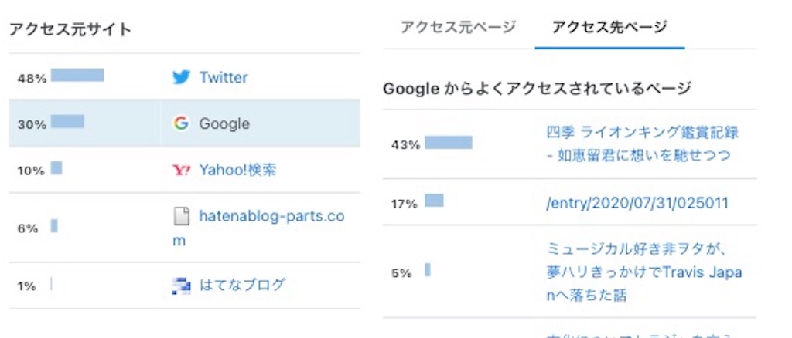
Task: Click the Twitter bird icon
Action: [x=181, y=77]
